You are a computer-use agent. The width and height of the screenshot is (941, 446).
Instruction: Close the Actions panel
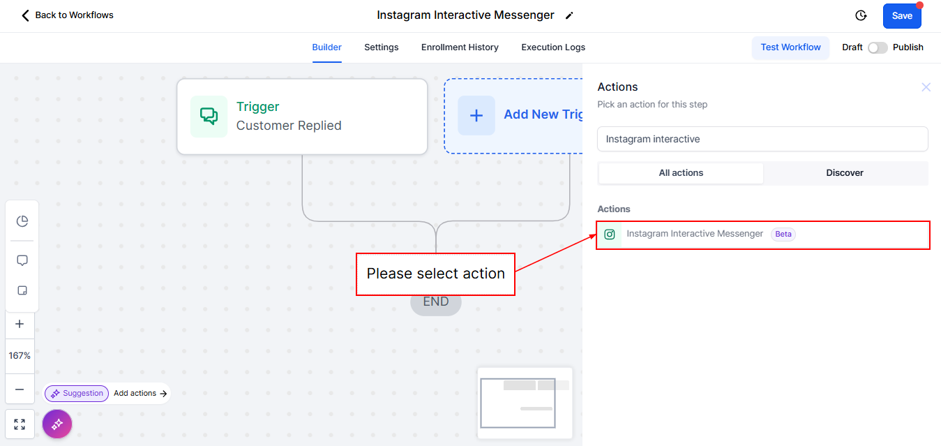926,87
